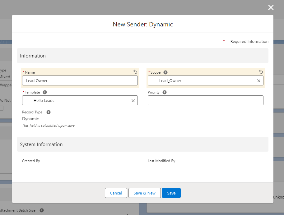This screenshot has height=215, width=284.
Task: Clear the Lead_Owner scope selection
Action: pyautogui.click(x=258, y=81)
